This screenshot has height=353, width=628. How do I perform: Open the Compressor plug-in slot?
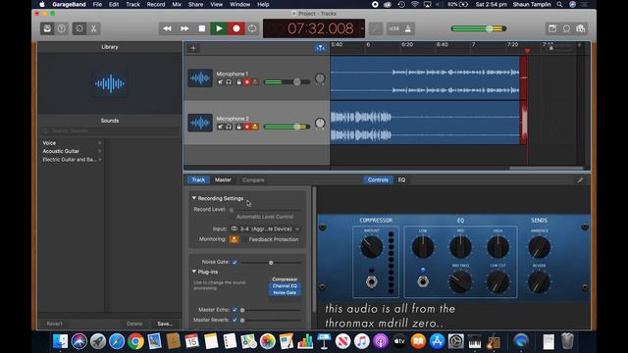tap(285, 279)
